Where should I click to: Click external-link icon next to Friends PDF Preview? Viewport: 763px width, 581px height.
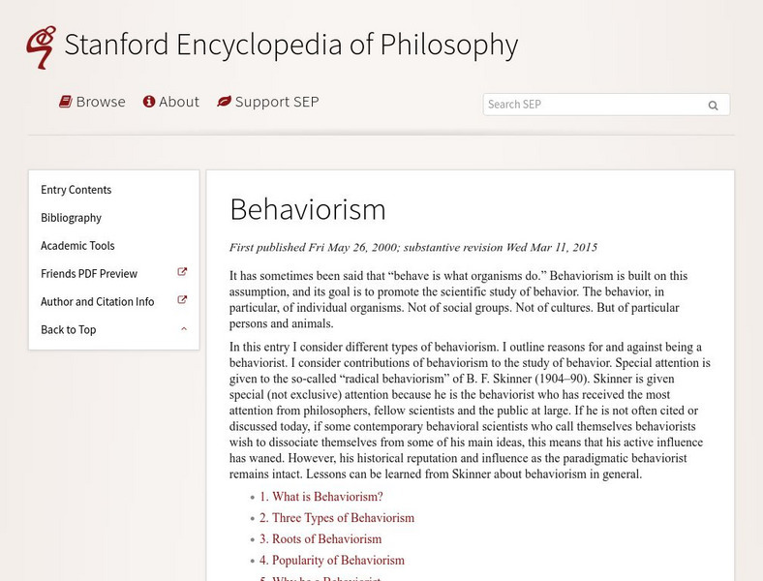tap(182, 272)
